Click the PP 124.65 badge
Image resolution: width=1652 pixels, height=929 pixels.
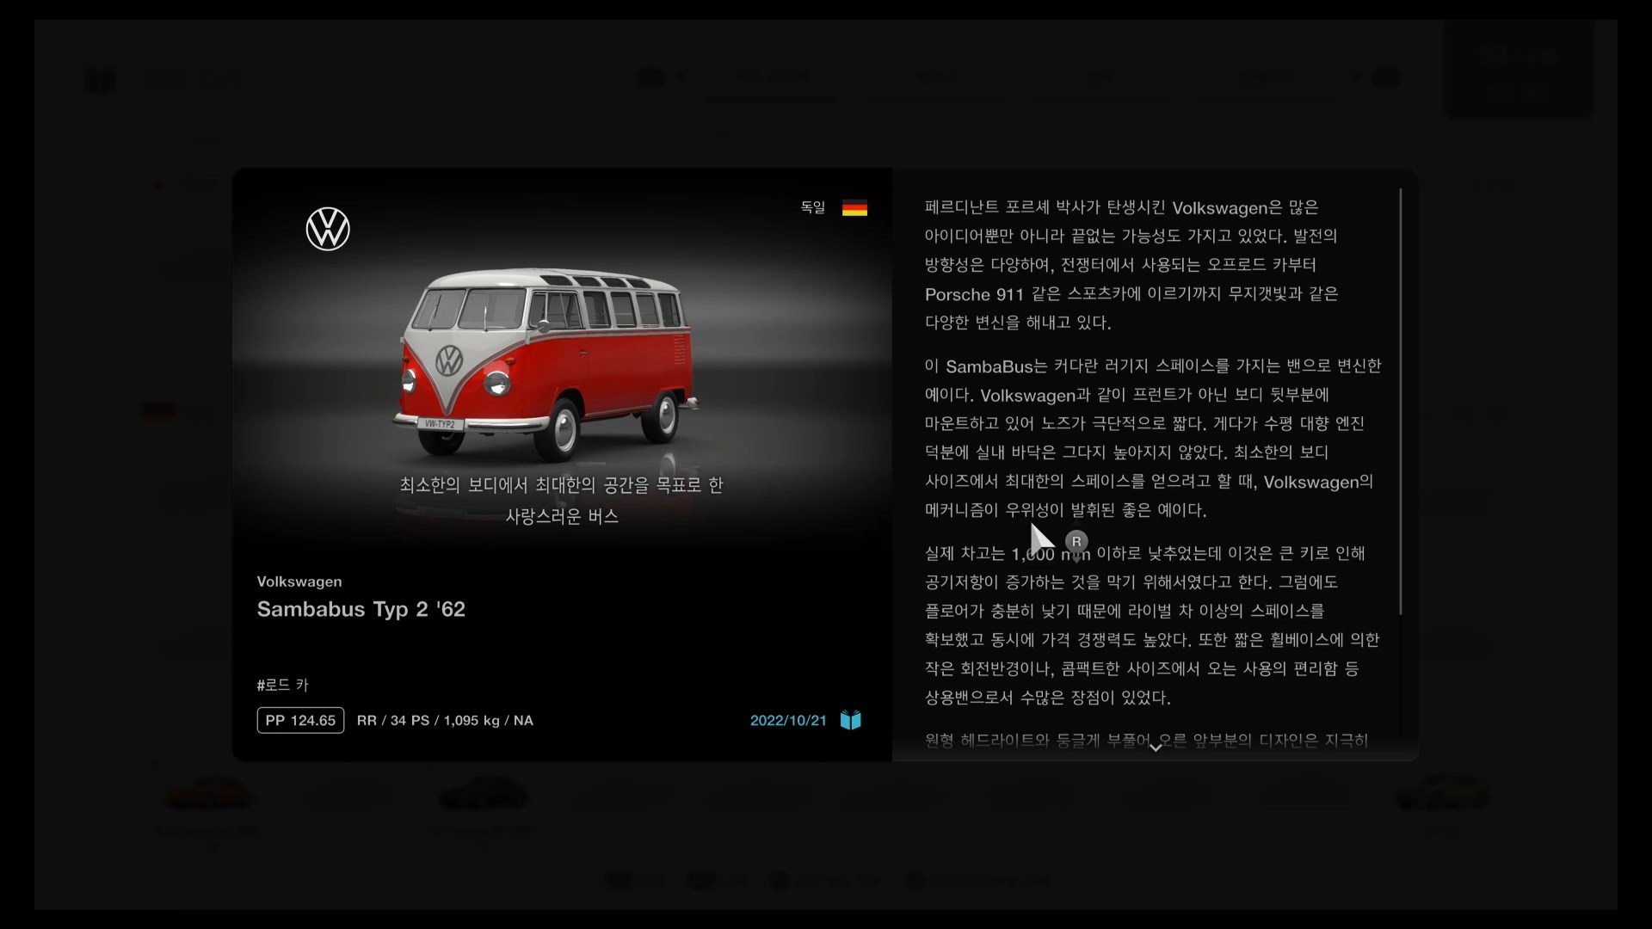pos(299,720)
